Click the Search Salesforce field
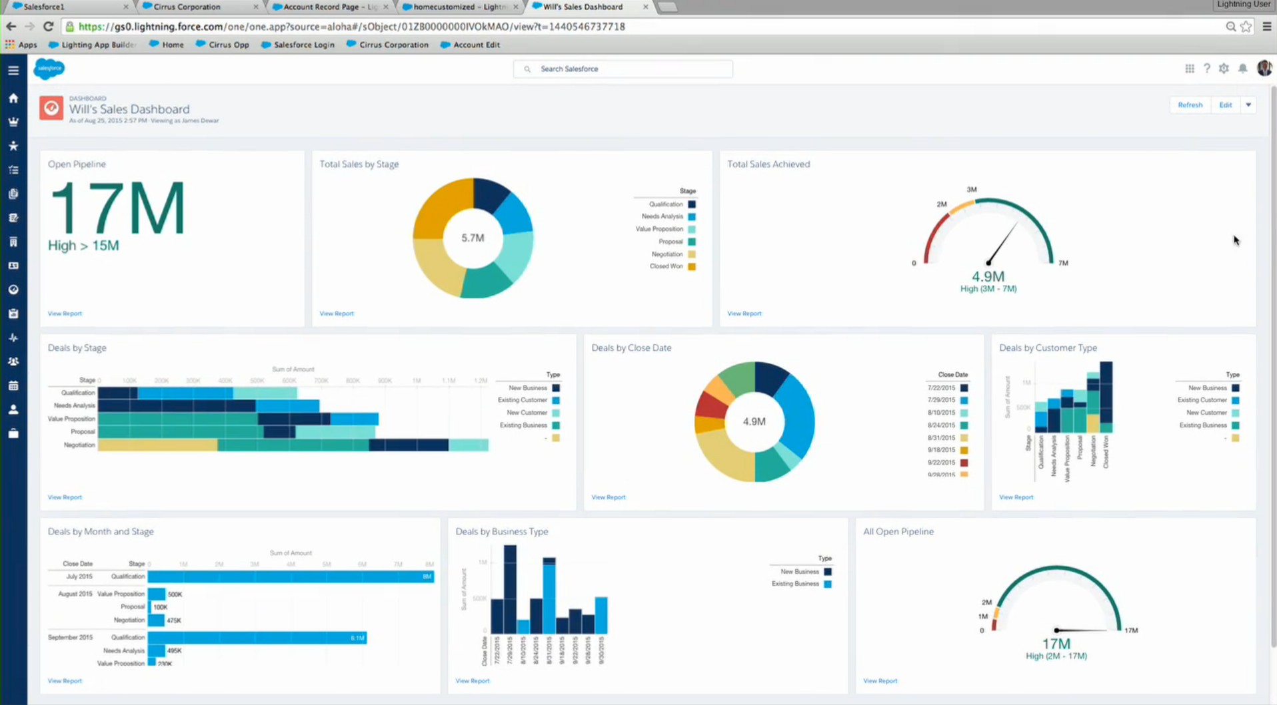The image size is (1277, 705). 623,69
